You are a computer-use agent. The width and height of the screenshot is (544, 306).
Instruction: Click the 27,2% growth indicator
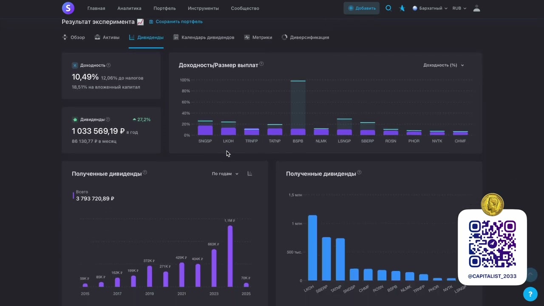(x=142, y=120)
